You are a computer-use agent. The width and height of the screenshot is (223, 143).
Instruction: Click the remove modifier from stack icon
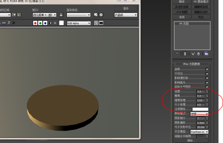point(198,54)
